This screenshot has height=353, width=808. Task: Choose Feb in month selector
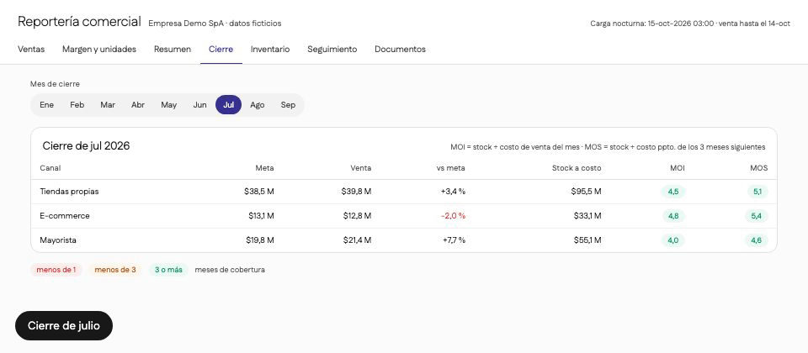[x=77, y=105]
